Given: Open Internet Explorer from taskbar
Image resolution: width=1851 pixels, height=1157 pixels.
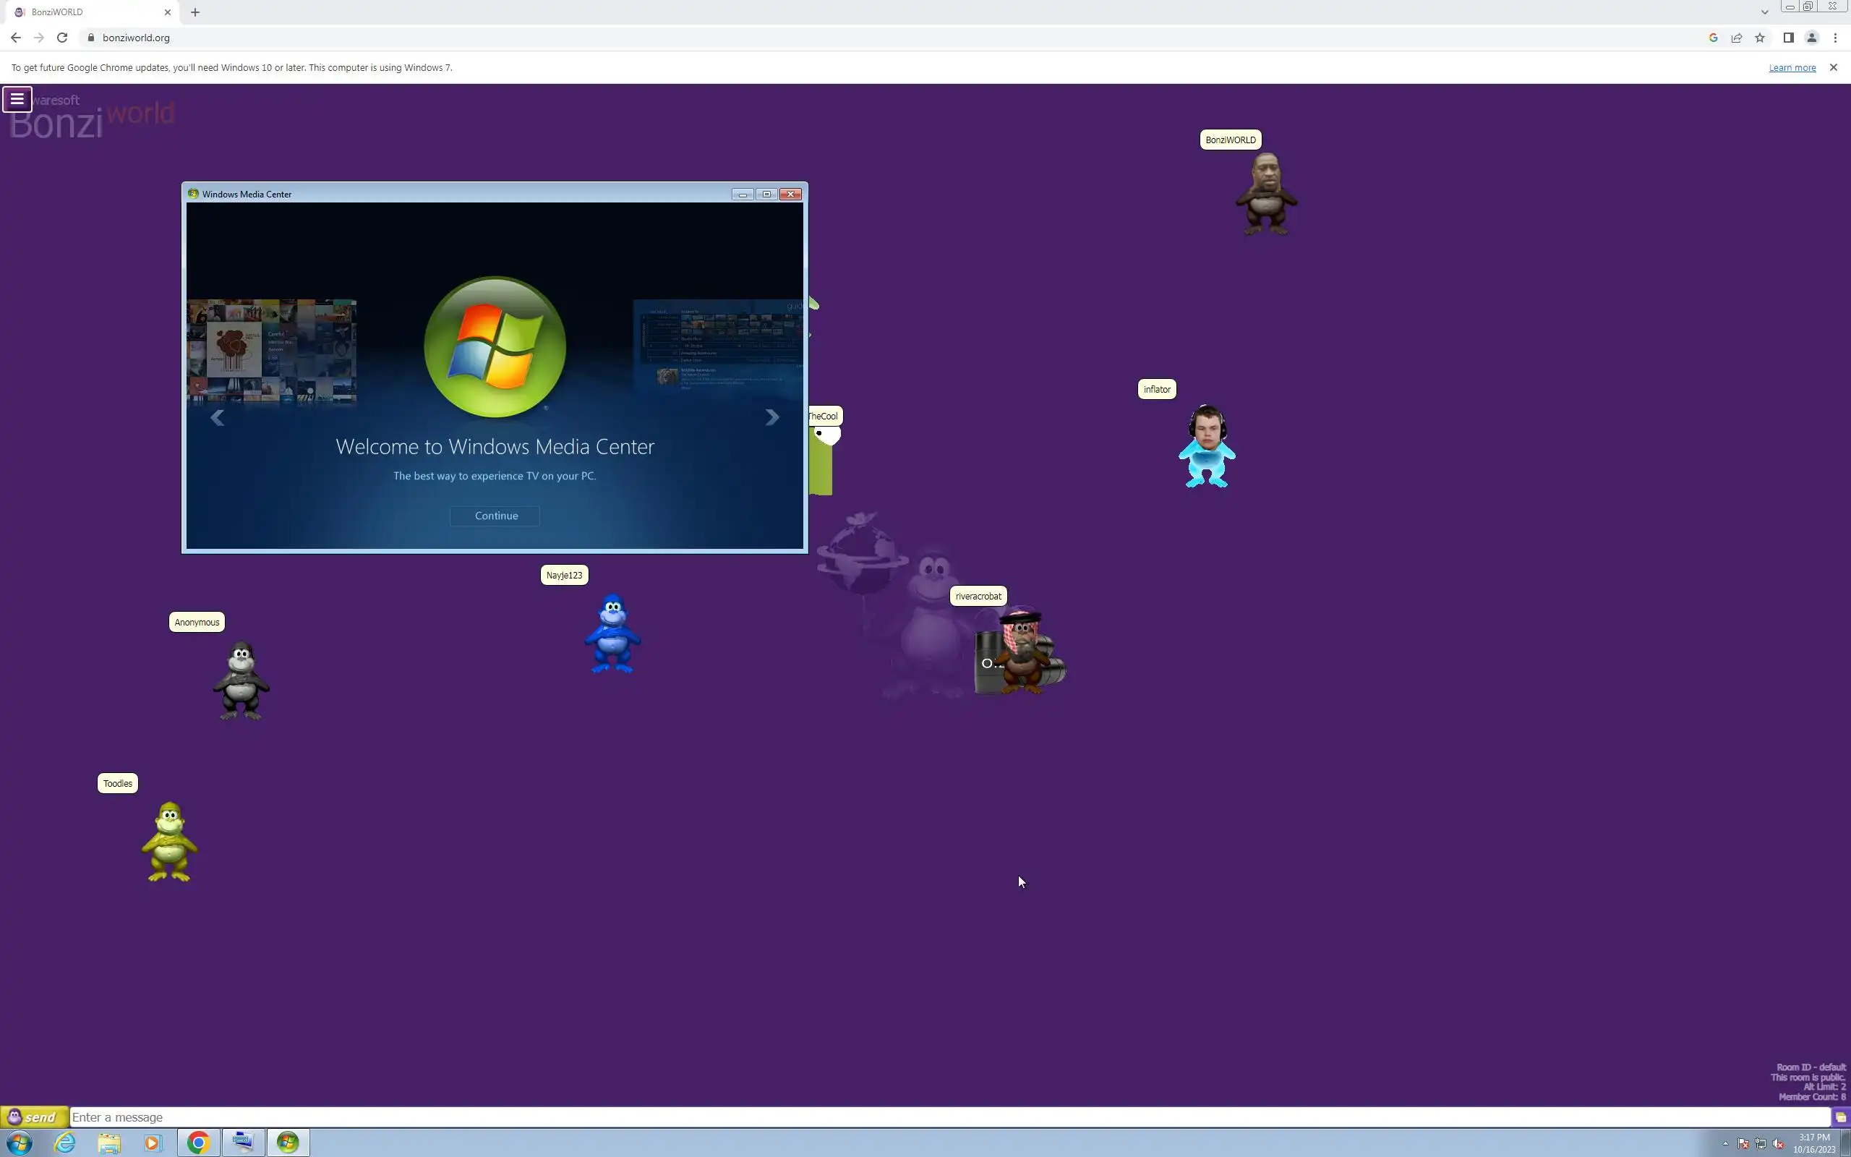Looking at the screenshot, I should coord(65,1143).
